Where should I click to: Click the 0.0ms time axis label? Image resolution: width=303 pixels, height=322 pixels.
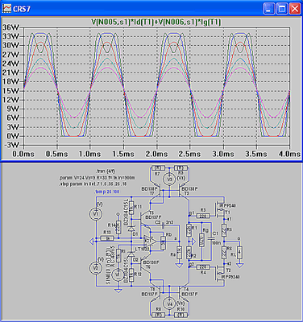tap(23, 154)
